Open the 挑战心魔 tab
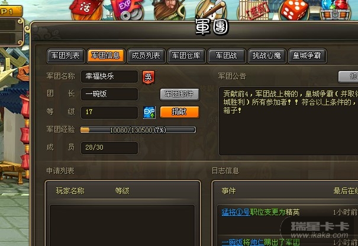 pyautogui.click(x=267, y=56)
